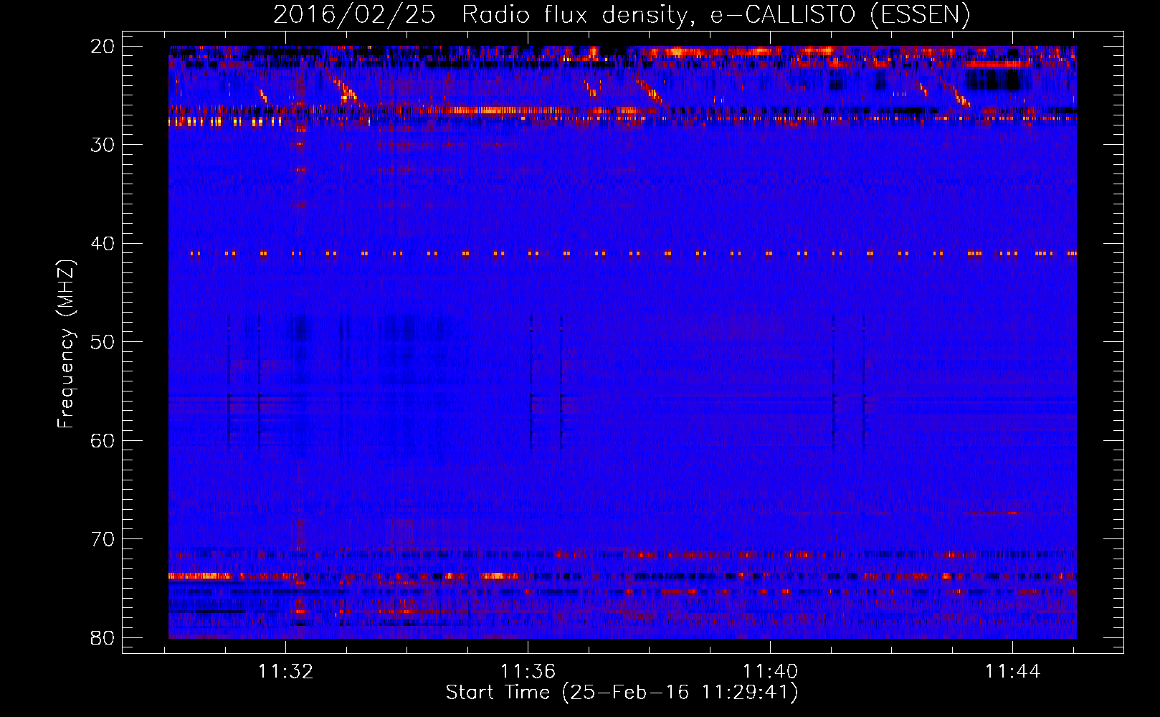The height and width of the screenshot is (717, 1160).
Task: Click the "Frequency (MHZ)" axis label
Action: (66, 344)
